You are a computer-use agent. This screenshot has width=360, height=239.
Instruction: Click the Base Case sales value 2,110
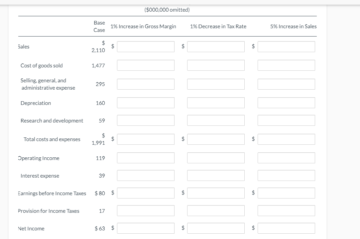(98, 50)
